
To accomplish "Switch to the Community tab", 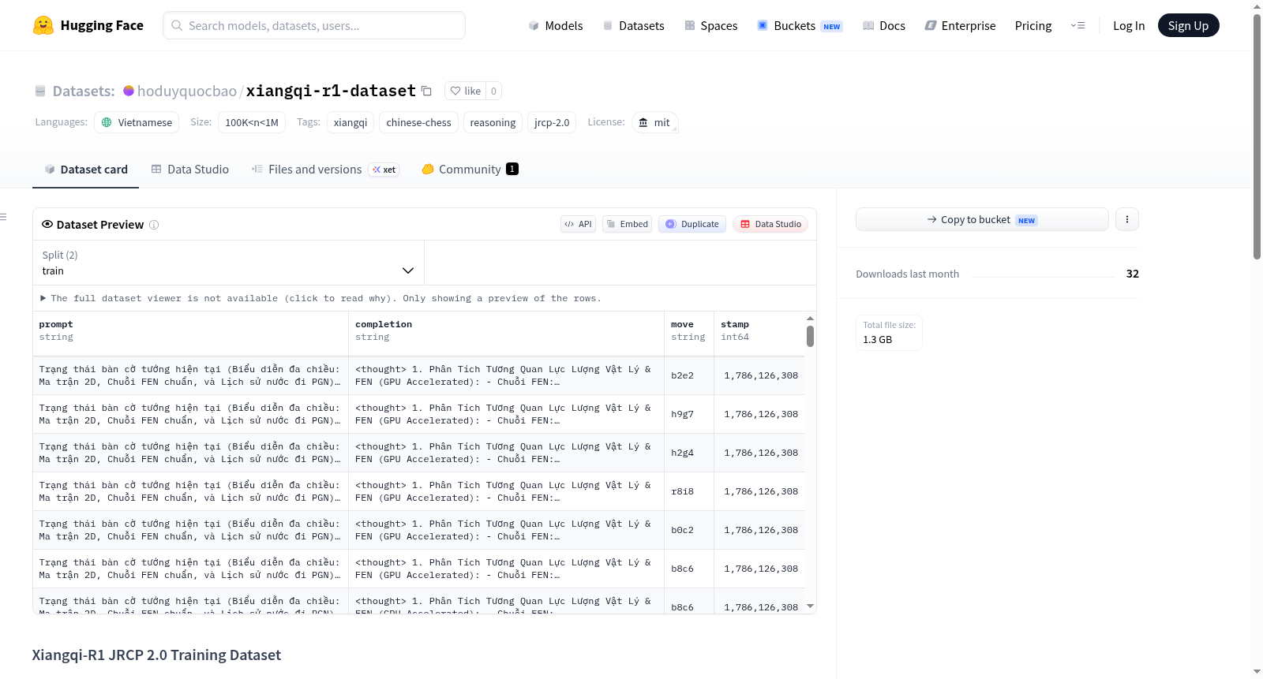I will click(470, 170).
